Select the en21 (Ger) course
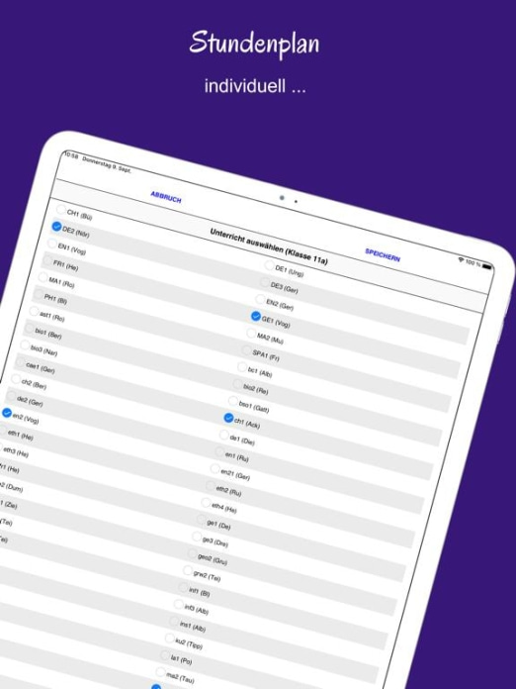This screenshot has width=516, height=689. [215, 468]
